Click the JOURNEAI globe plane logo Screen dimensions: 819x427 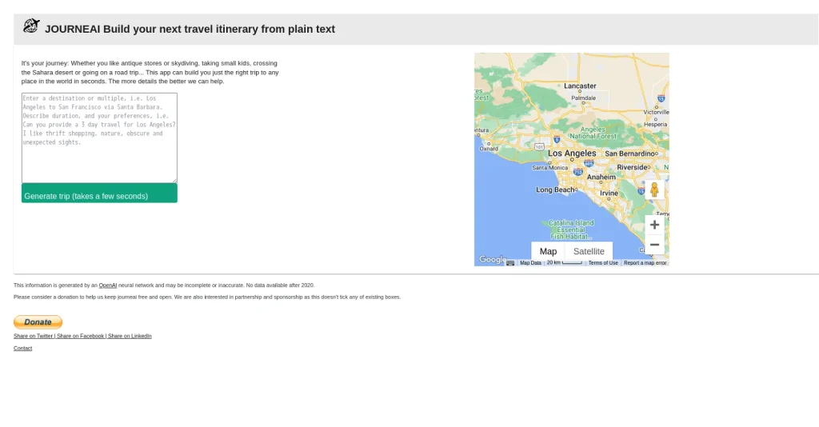pos(31,26)
